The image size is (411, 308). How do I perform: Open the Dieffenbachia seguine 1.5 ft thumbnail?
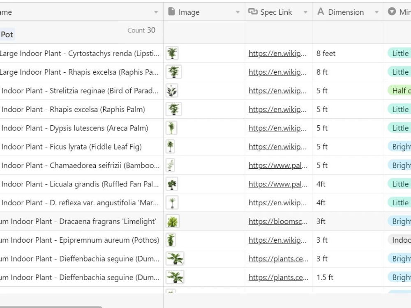click(175, 277)
